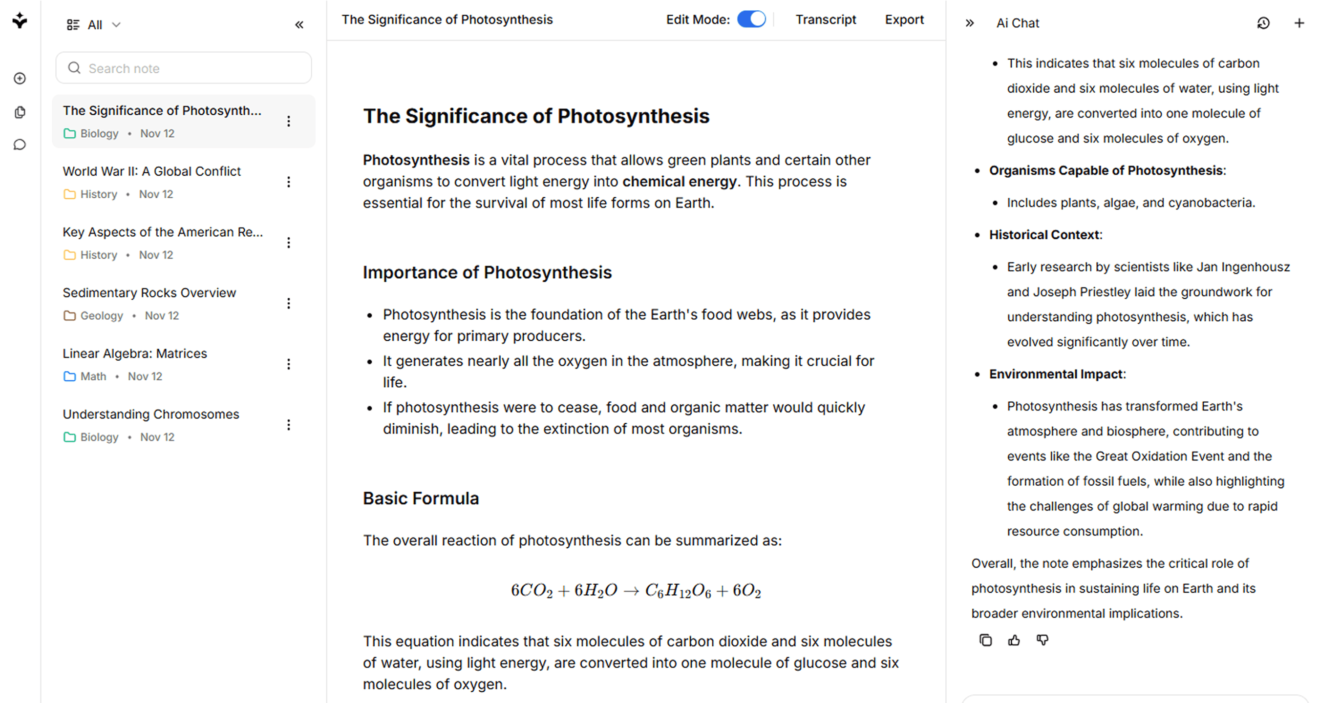
Task: Click the add new note plus icon
Action: 20,78
